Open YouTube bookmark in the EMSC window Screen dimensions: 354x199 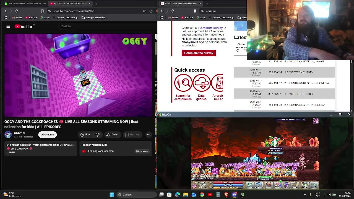pos(187,17)
